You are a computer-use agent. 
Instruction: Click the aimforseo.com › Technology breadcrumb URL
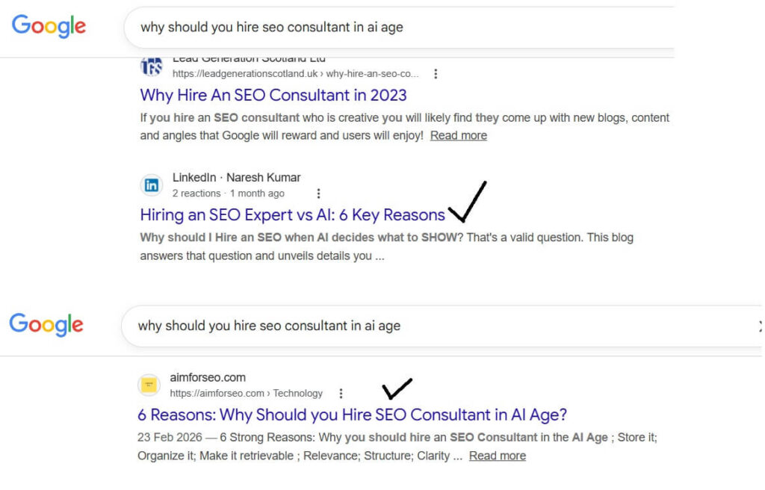point(246,394)
